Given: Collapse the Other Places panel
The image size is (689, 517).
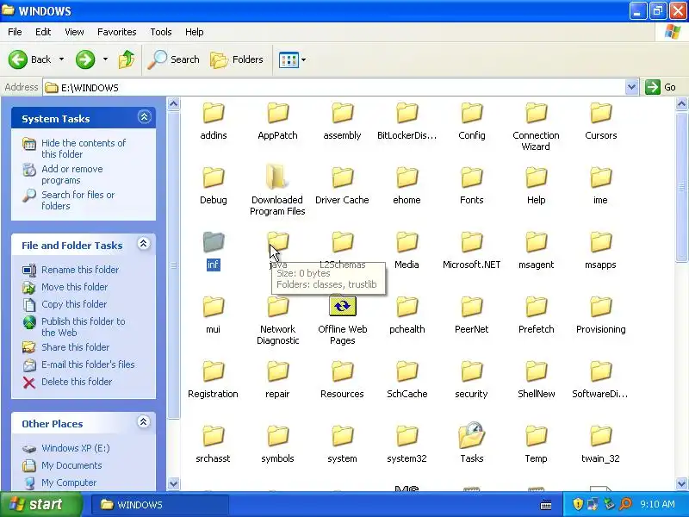Looking at the screenshot, I should [x=144, y=422].
